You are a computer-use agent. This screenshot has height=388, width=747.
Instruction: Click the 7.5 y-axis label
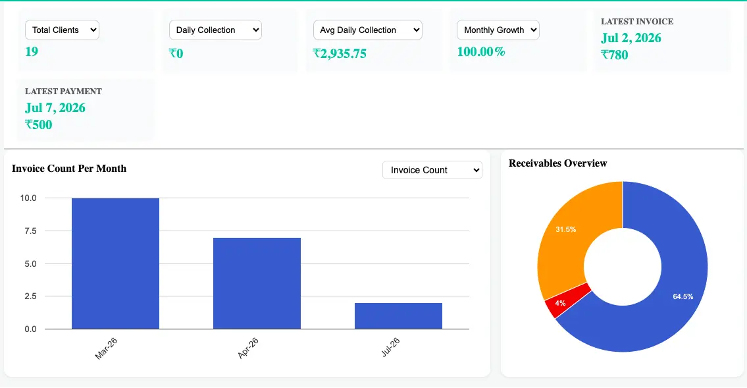tap(30, 231)
